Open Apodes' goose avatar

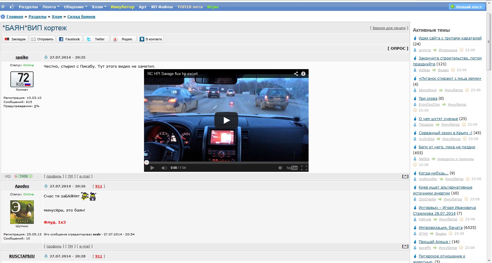coord(22,212)
